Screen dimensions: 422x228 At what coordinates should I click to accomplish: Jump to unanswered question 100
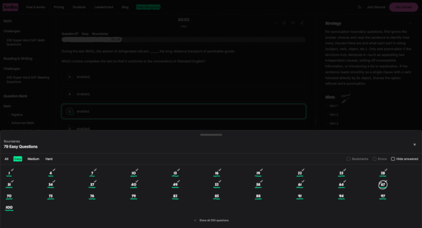coord(9,207)
